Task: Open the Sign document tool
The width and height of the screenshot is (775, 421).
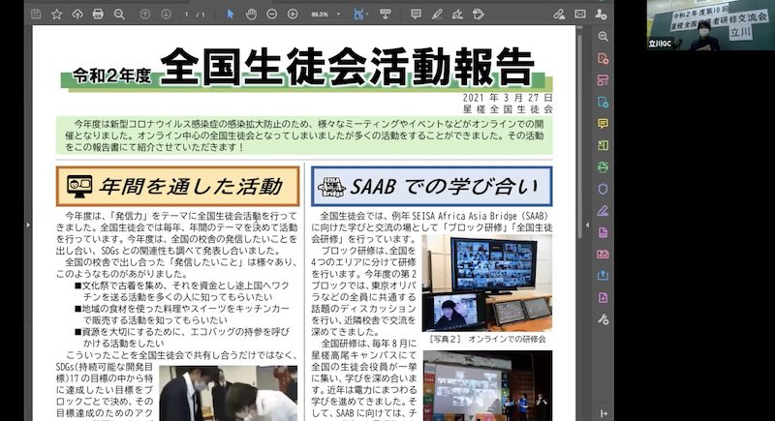Action: (457, 15)
